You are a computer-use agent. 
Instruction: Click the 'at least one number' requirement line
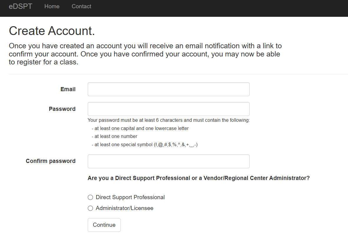pos(115,136)
